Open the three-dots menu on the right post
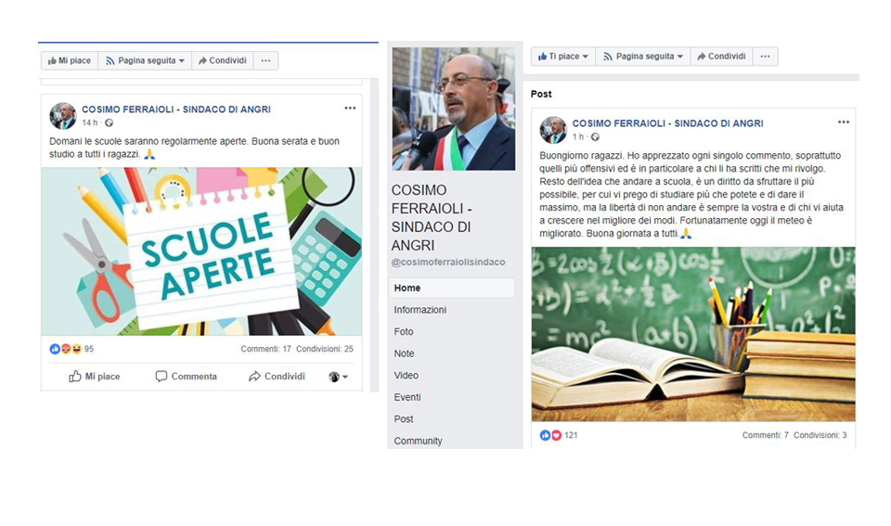This screenshot has width=891, height=526. [844, 122]
